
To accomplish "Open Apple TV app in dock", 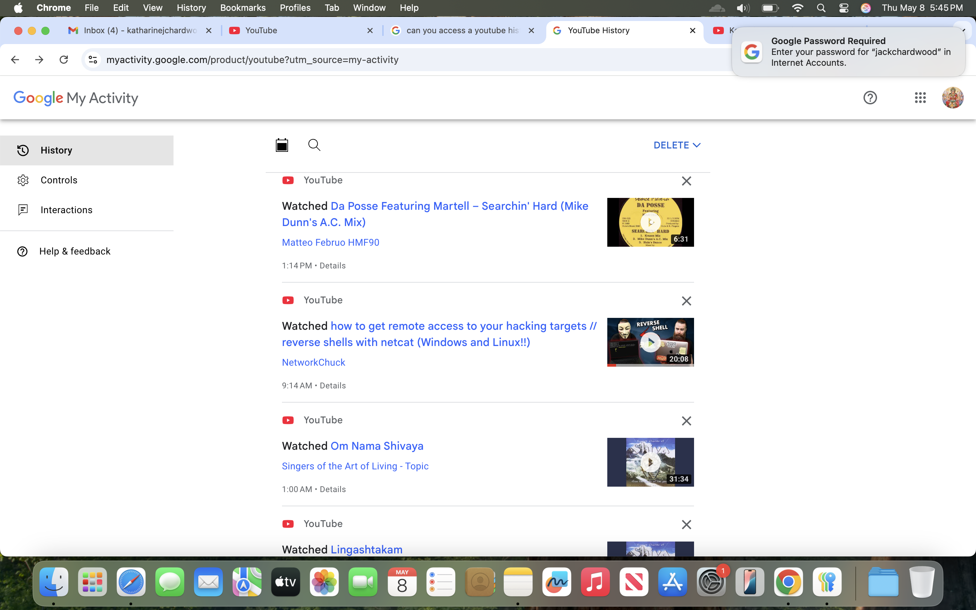I will 286,582.
